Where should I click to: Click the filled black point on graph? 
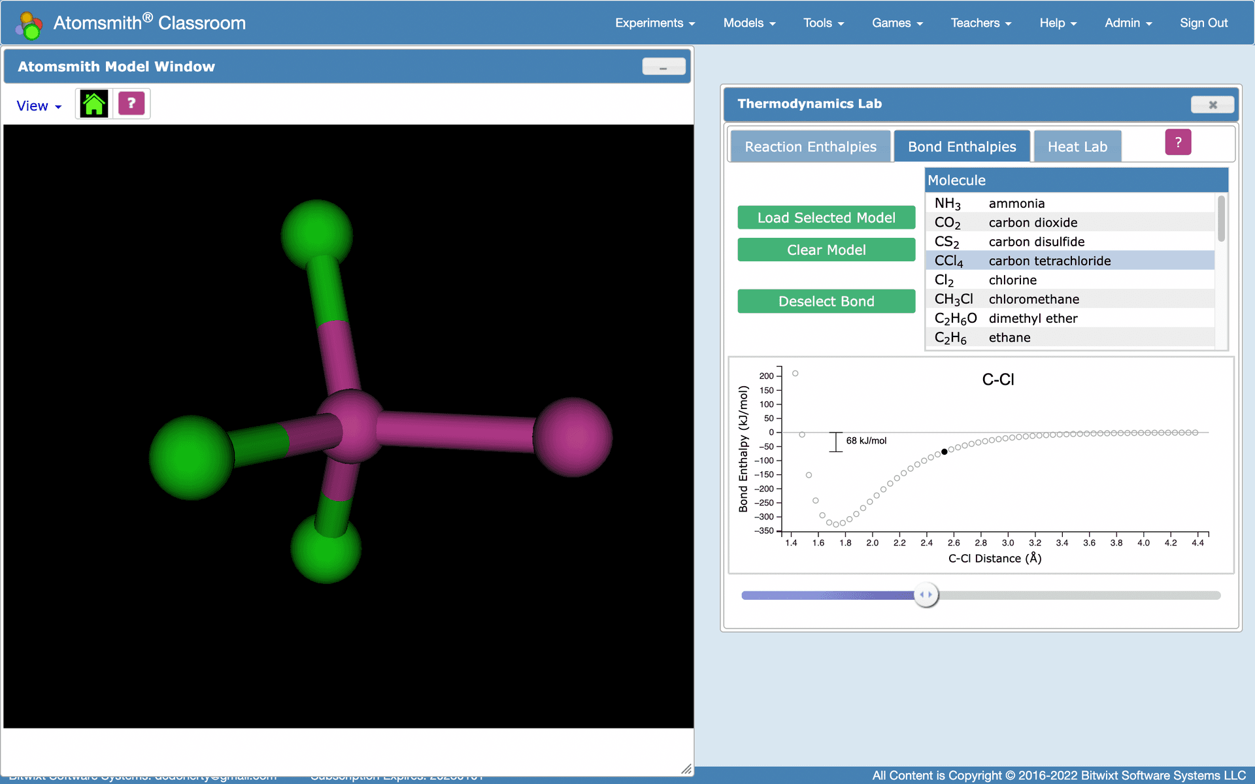click(944, 451)
